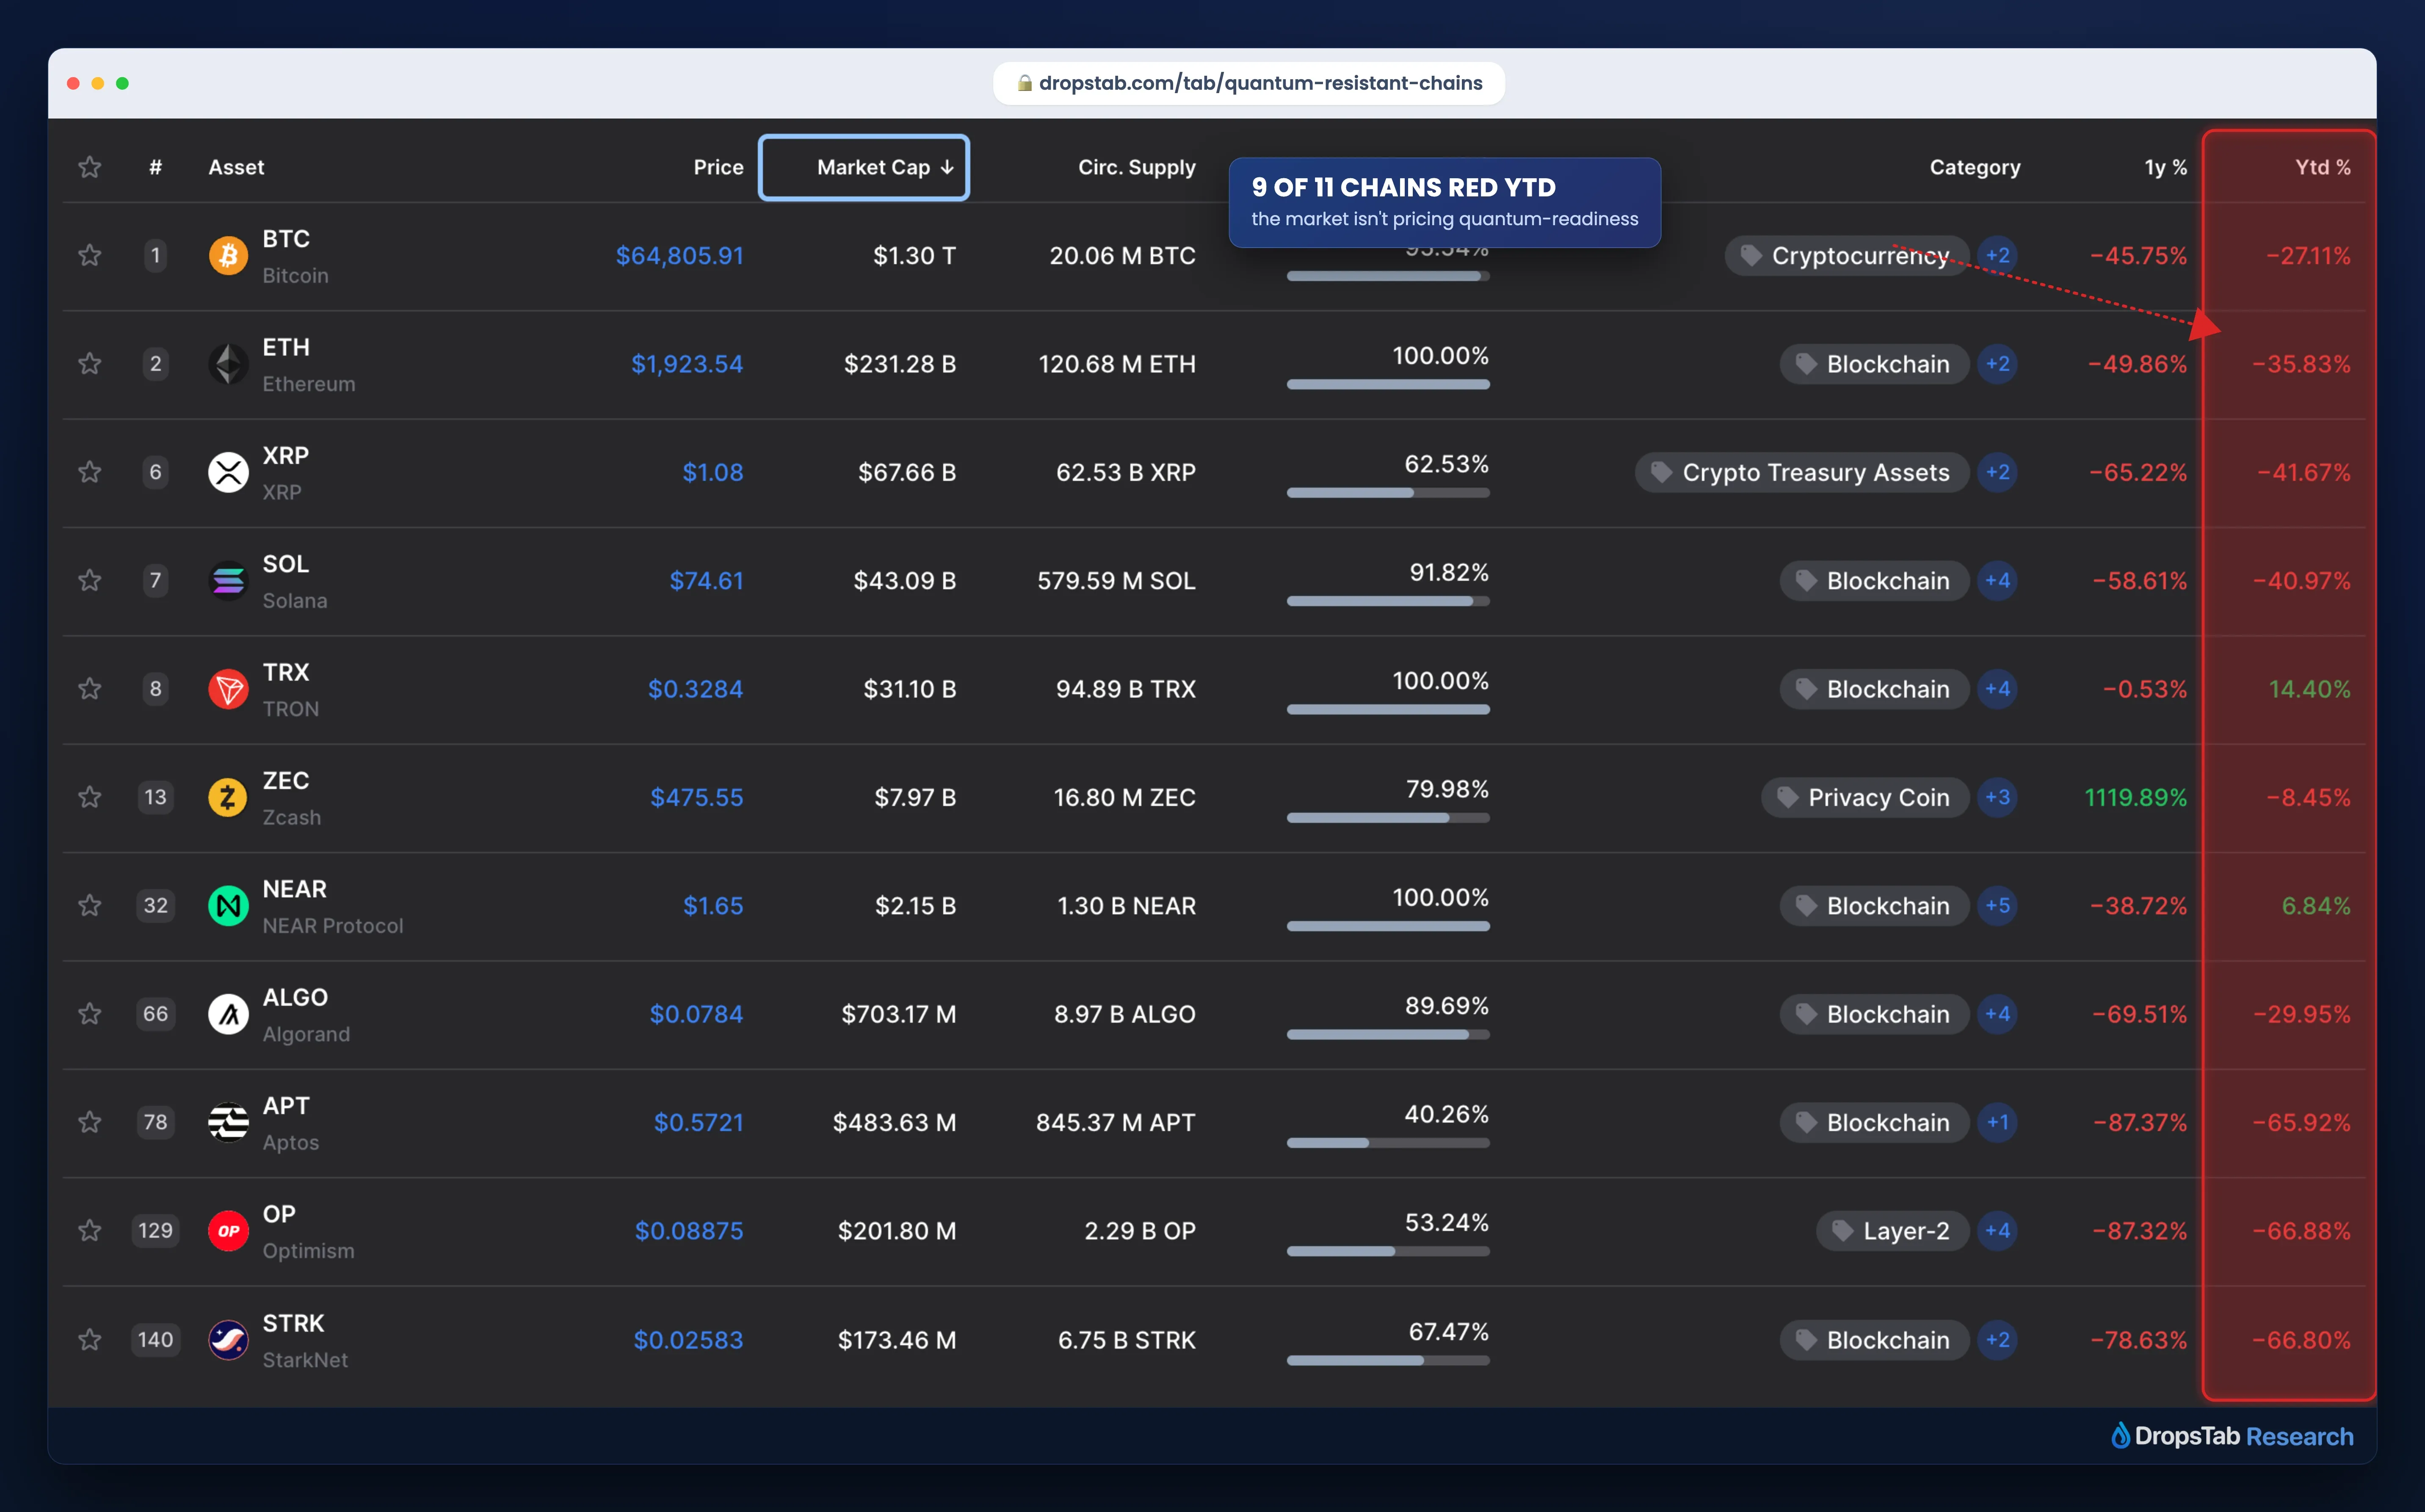
Task: Favorite ALGO with its star
Action: (x=90, y=1014)
